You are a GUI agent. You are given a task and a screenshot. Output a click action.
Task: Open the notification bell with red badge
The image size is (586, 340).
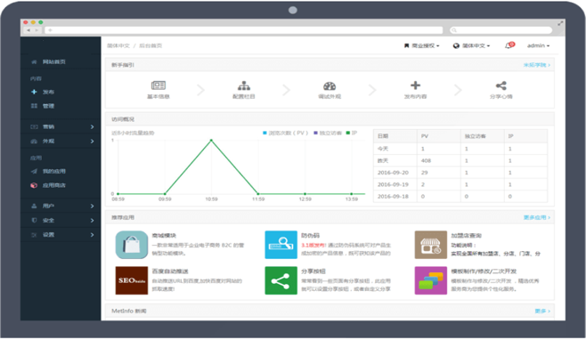point(509,45)
